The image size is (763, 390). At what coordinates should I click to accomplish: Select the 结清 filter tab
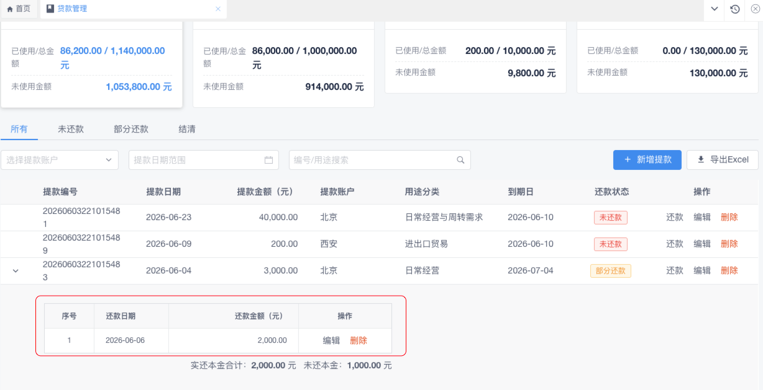tap(187, 129)
